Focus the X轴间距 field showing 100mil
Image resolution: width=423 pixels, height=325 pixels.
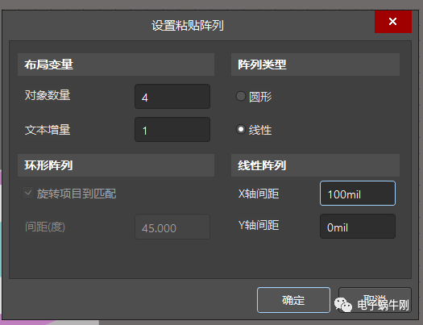click(358, 194)
